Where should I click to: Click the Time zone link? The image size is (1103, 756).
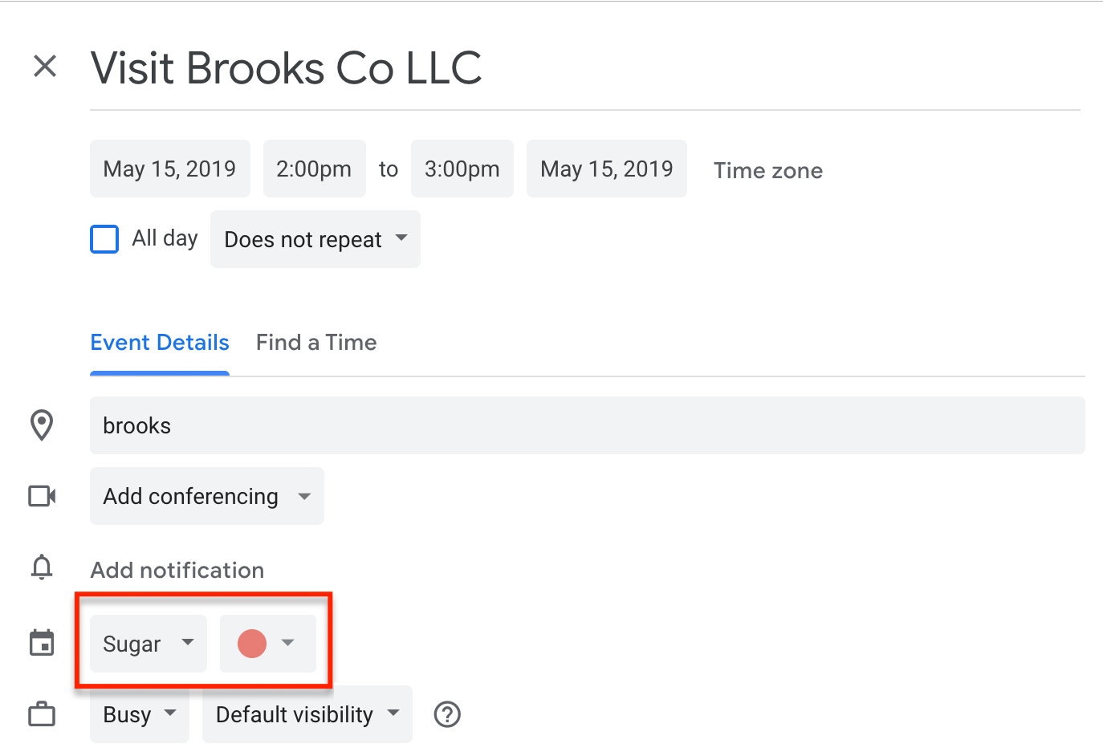pos(767,170)
